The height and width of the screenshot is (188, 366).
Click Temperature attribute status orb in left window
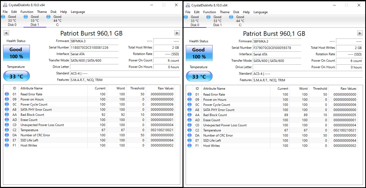[x=7, y=130]
